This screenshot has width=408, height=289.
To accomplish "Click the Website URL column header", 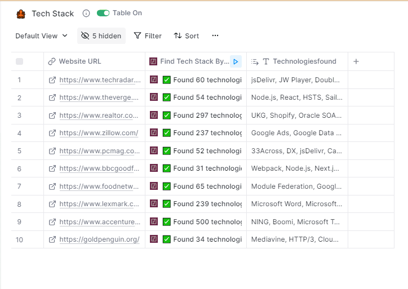I will [x=94, y=61].
